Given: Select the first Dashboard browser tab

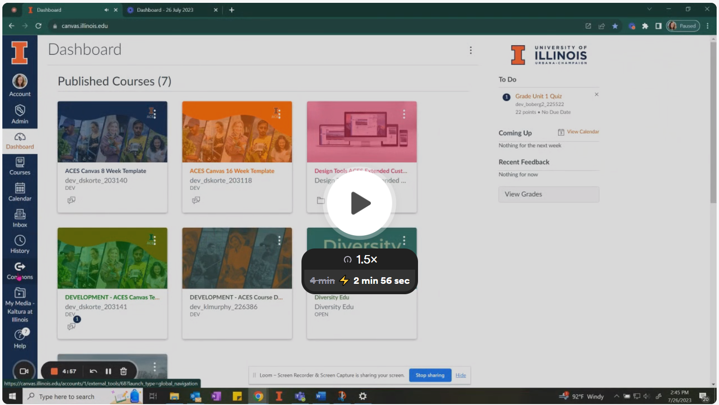Looking at the screenshot, I should tap(49, 10).
